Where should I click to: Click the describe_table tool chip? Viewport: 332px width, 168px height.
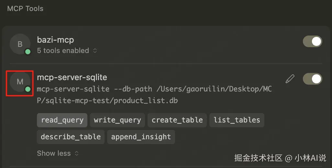pos(71,137)
